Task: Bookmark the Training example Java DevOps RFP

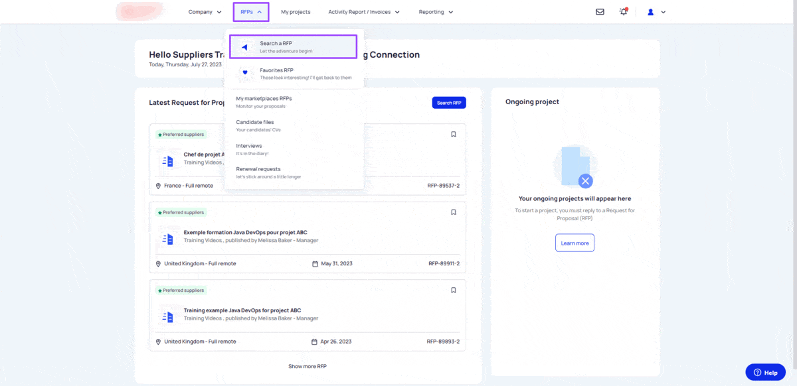Action: (x=454, y=290)
